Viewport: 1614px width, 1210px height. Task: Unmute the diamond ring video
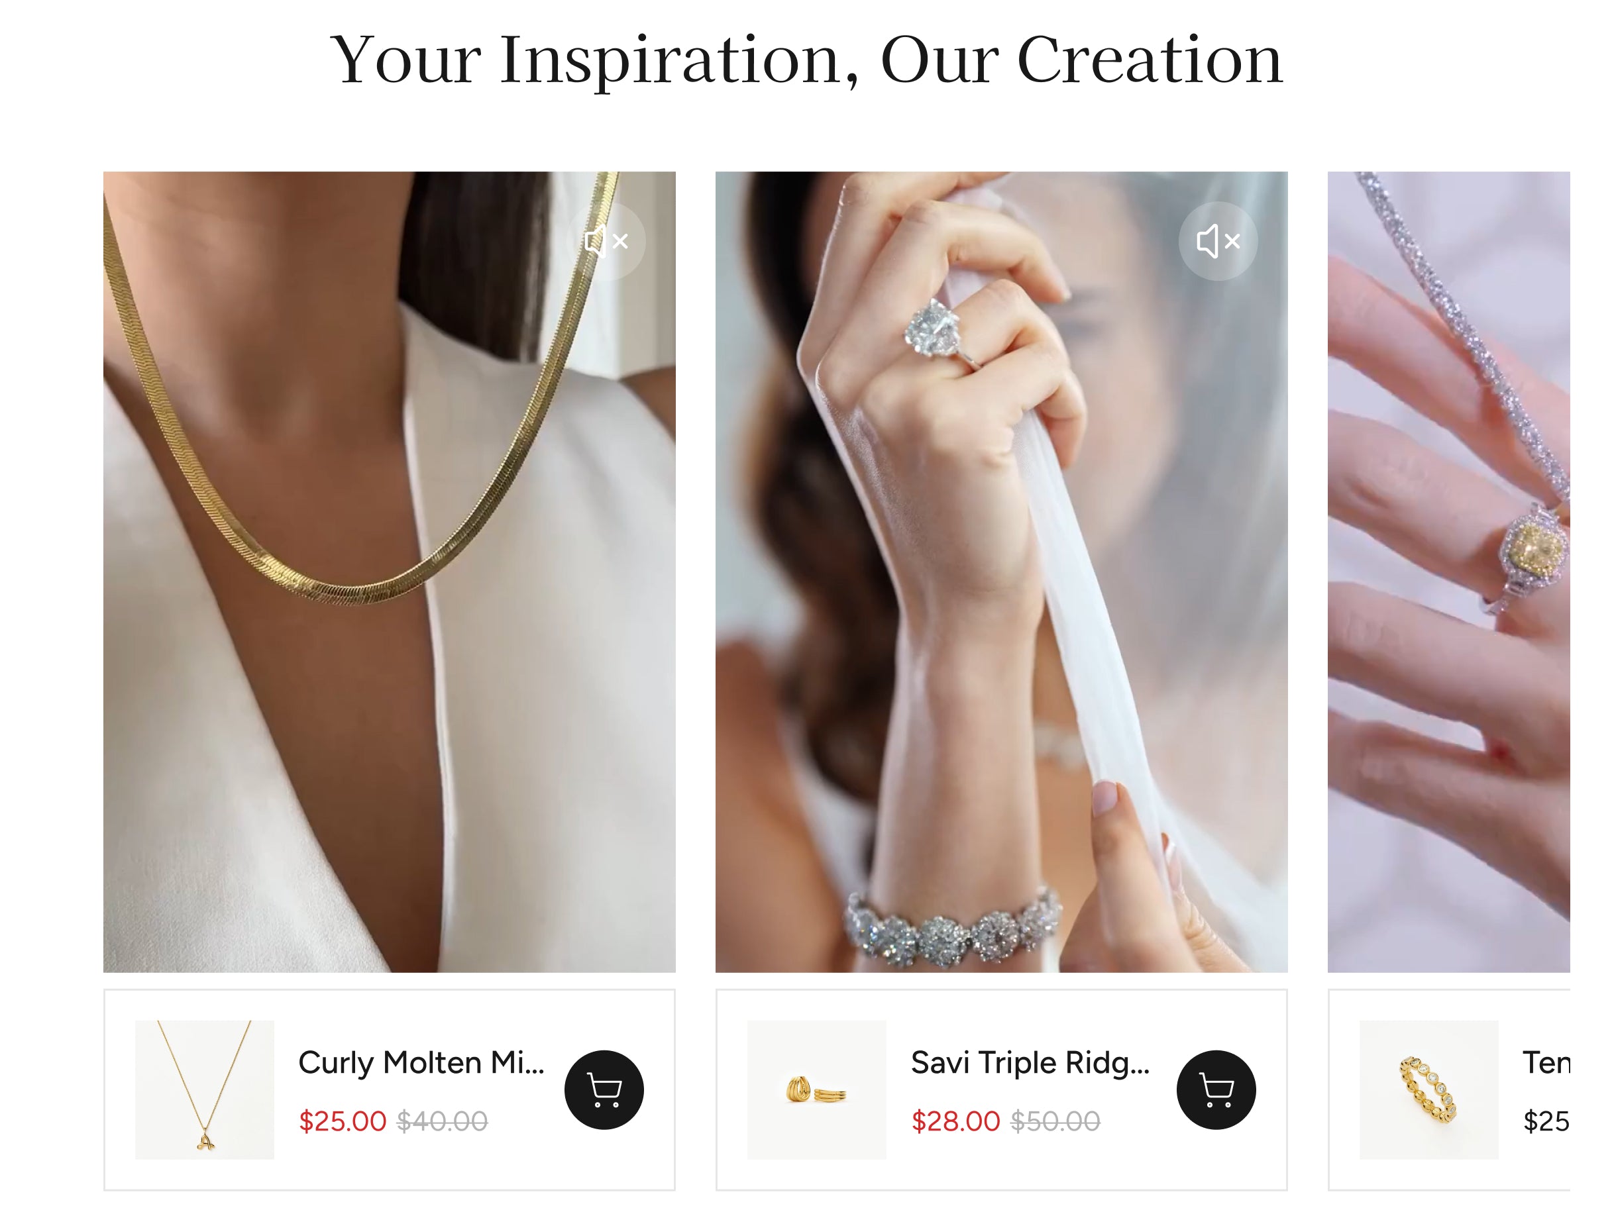tap(1218, 240)
